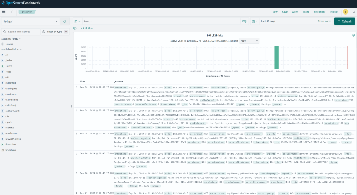The width and height of the screenshot is (357, 195).
Task: Open the Reporting menu item
Action: [319, 12]
